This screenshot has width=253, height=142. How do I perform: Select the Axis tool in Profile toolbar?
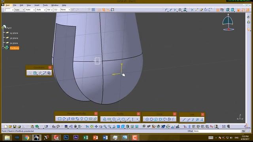click(133, 119)
